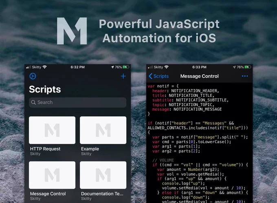
Task: Click the large M logo in banner
Action: [x=72, y=31]
